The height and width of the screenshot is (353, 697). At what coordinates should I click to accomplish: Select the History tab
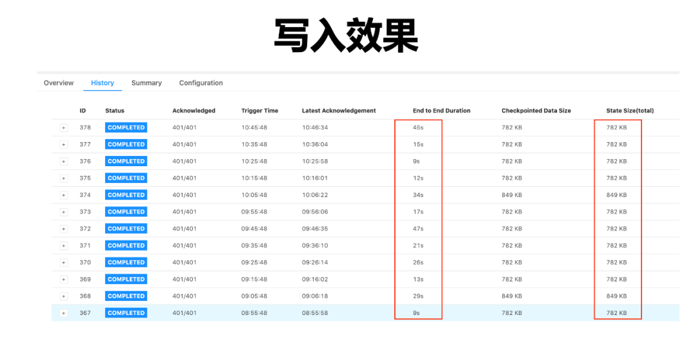pos(103,83)
